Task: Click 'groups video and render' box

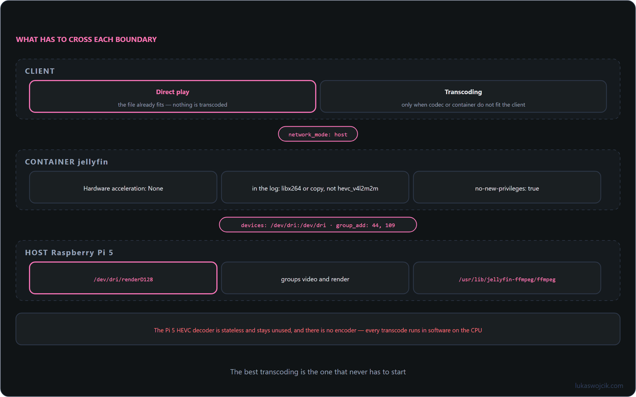Action: pyautogui.click(x=315, y=278)
